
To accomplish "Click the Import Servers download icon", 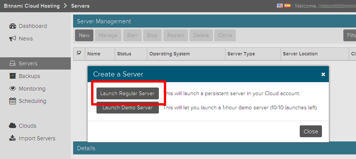I will pyautogui.click(x=13, y=138).
